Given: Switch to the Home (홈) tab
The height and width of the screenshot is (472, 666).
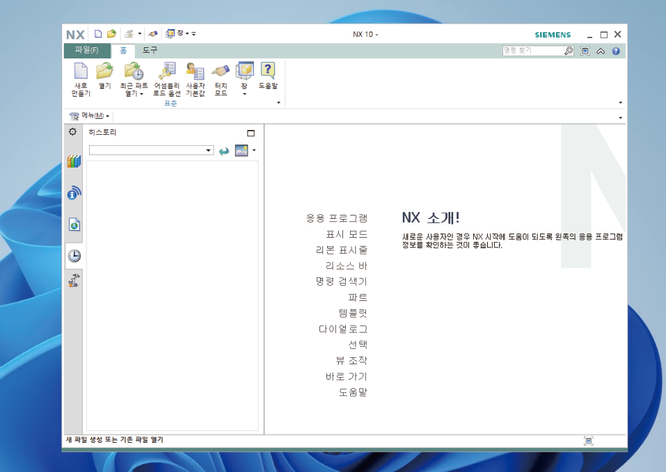Looking at the screenshot, I should click(x=123, y=51).
